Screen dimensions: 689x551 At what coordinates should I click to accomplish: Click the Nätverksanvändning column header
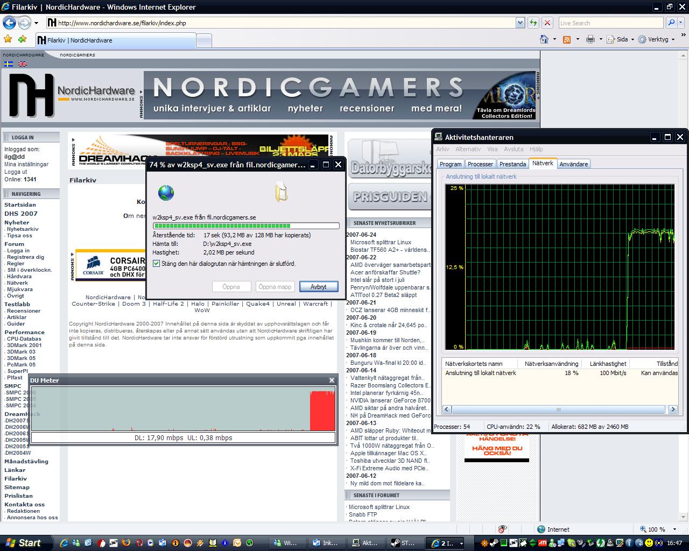click(x=551, y=364)
